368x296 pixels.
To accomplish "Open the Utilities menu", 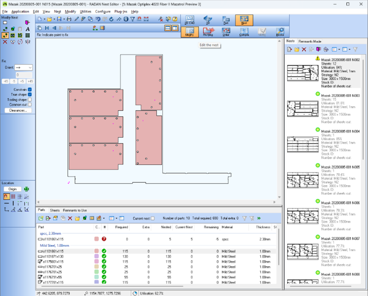I will coord(86,12).
